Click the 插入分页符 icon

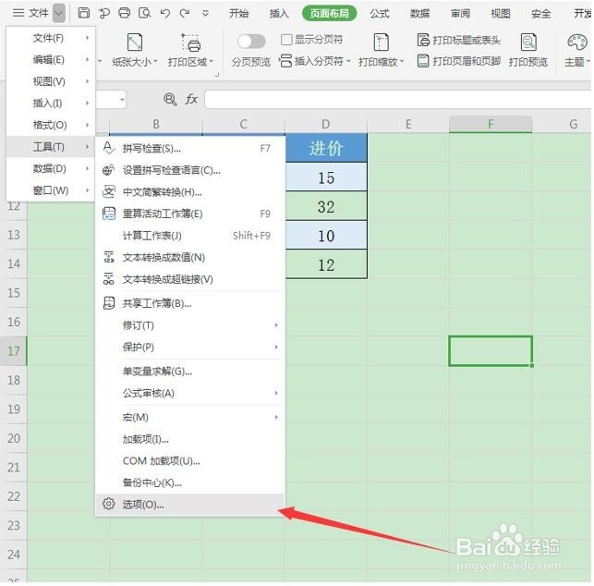click(x=285, y=61)
